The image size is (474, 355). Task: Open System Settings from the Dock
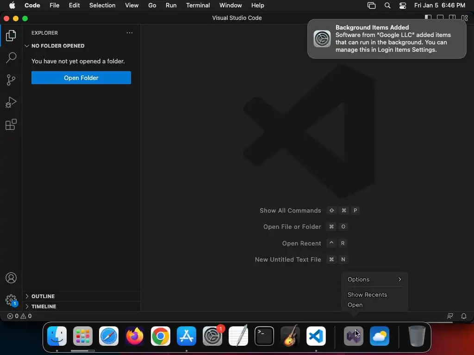click(x=212, y=336)
